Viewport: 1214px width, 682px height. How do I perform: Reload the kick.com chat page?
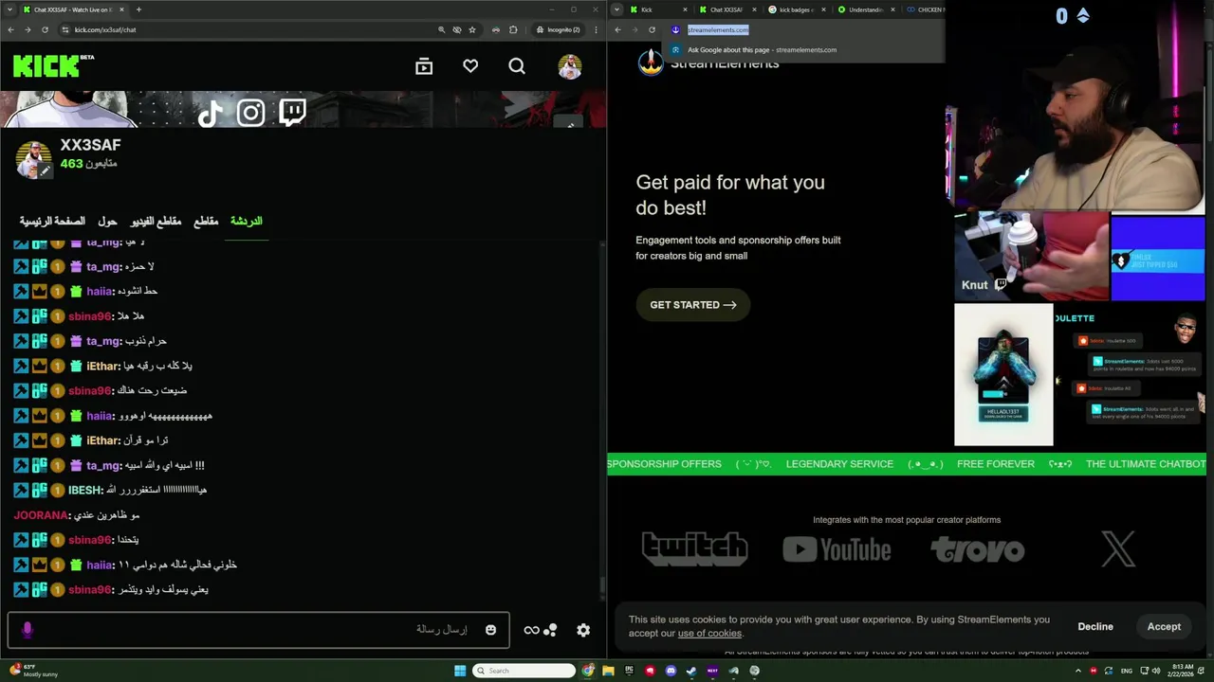click(x=45, y=29)
